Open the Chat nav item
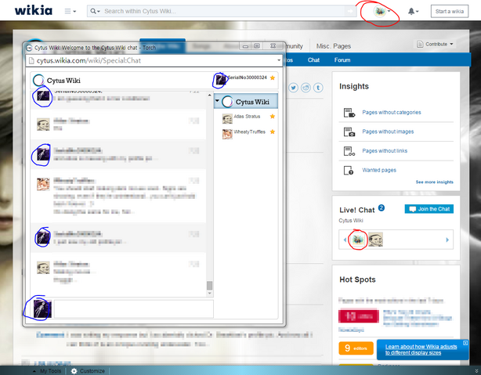This screenshot has height=375, width=481. pos(313,60)
